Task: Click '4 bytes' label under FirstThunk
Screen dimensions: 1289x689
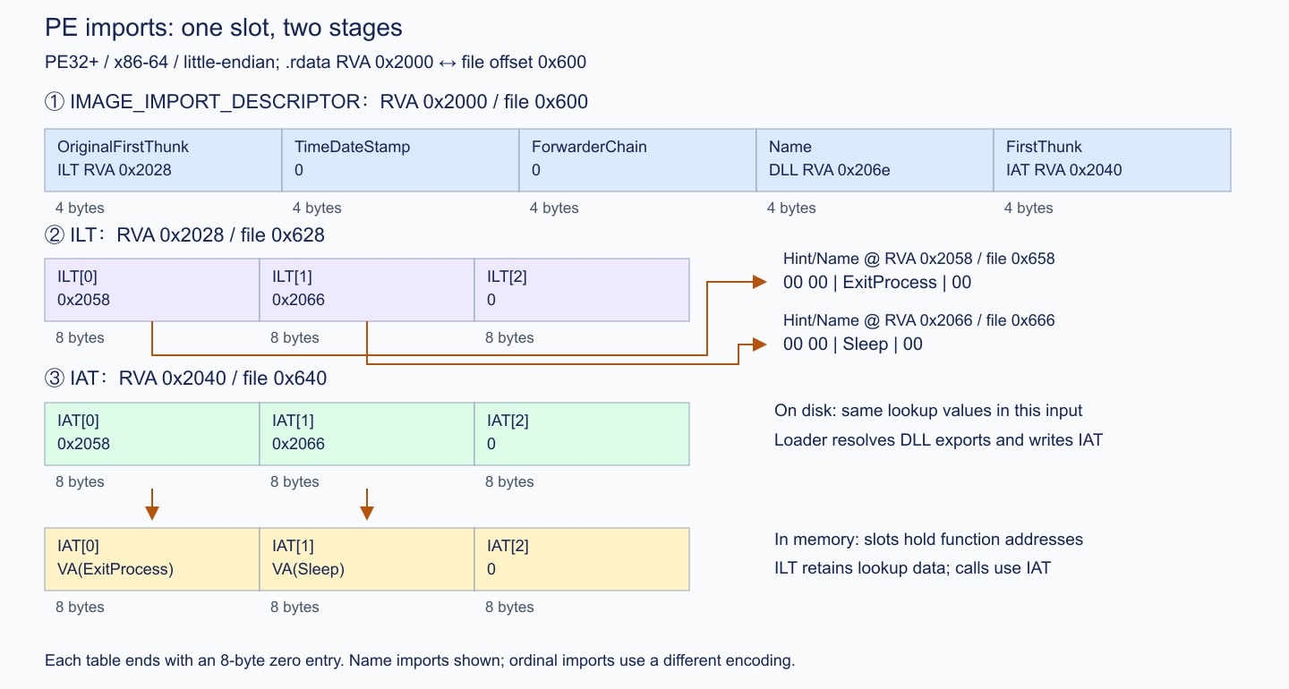Action: pos(1029,208)
